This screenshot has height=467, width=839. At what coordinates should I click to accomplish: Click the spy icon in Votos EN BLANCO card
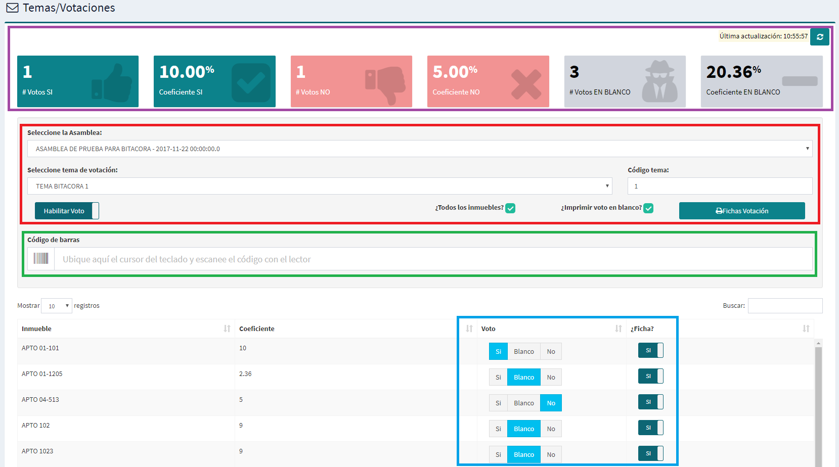(660, 81)
